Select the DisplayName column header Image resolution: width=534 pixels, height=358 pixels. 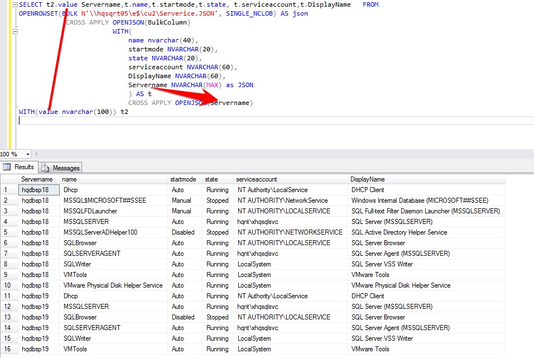point(367,179)
